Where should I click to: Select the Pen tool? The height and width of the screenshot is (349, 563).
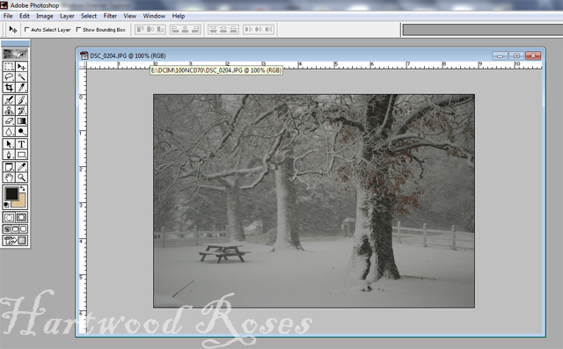(x=9, y=155)
